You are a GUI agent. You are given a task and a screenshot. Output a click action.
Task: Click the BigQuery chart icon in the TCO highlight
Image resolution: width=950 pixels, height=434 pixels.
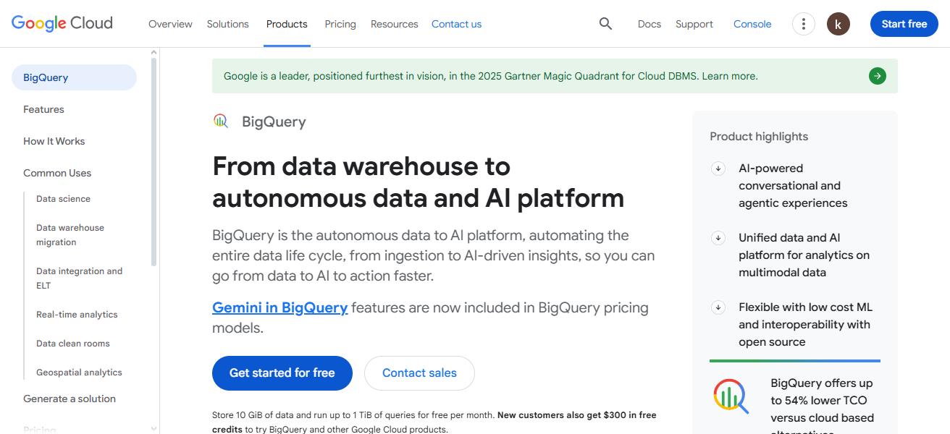[731, 396]
